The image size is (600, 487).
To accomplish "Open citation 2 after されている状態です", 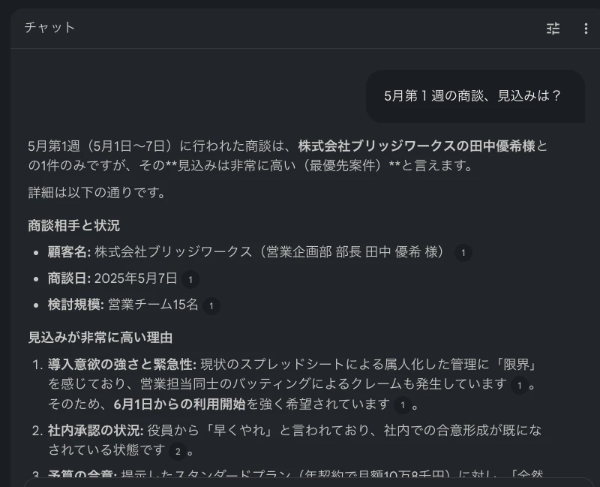I will tap(178, 451).
